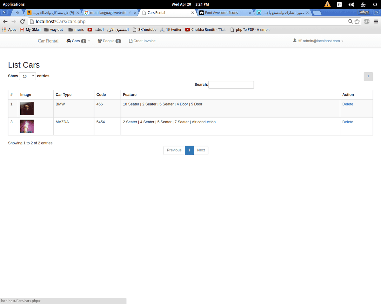This screenshot has height=304, width=381.
Task: Click the MAZDA car thumbnail image
Action: tap(27, 126)
